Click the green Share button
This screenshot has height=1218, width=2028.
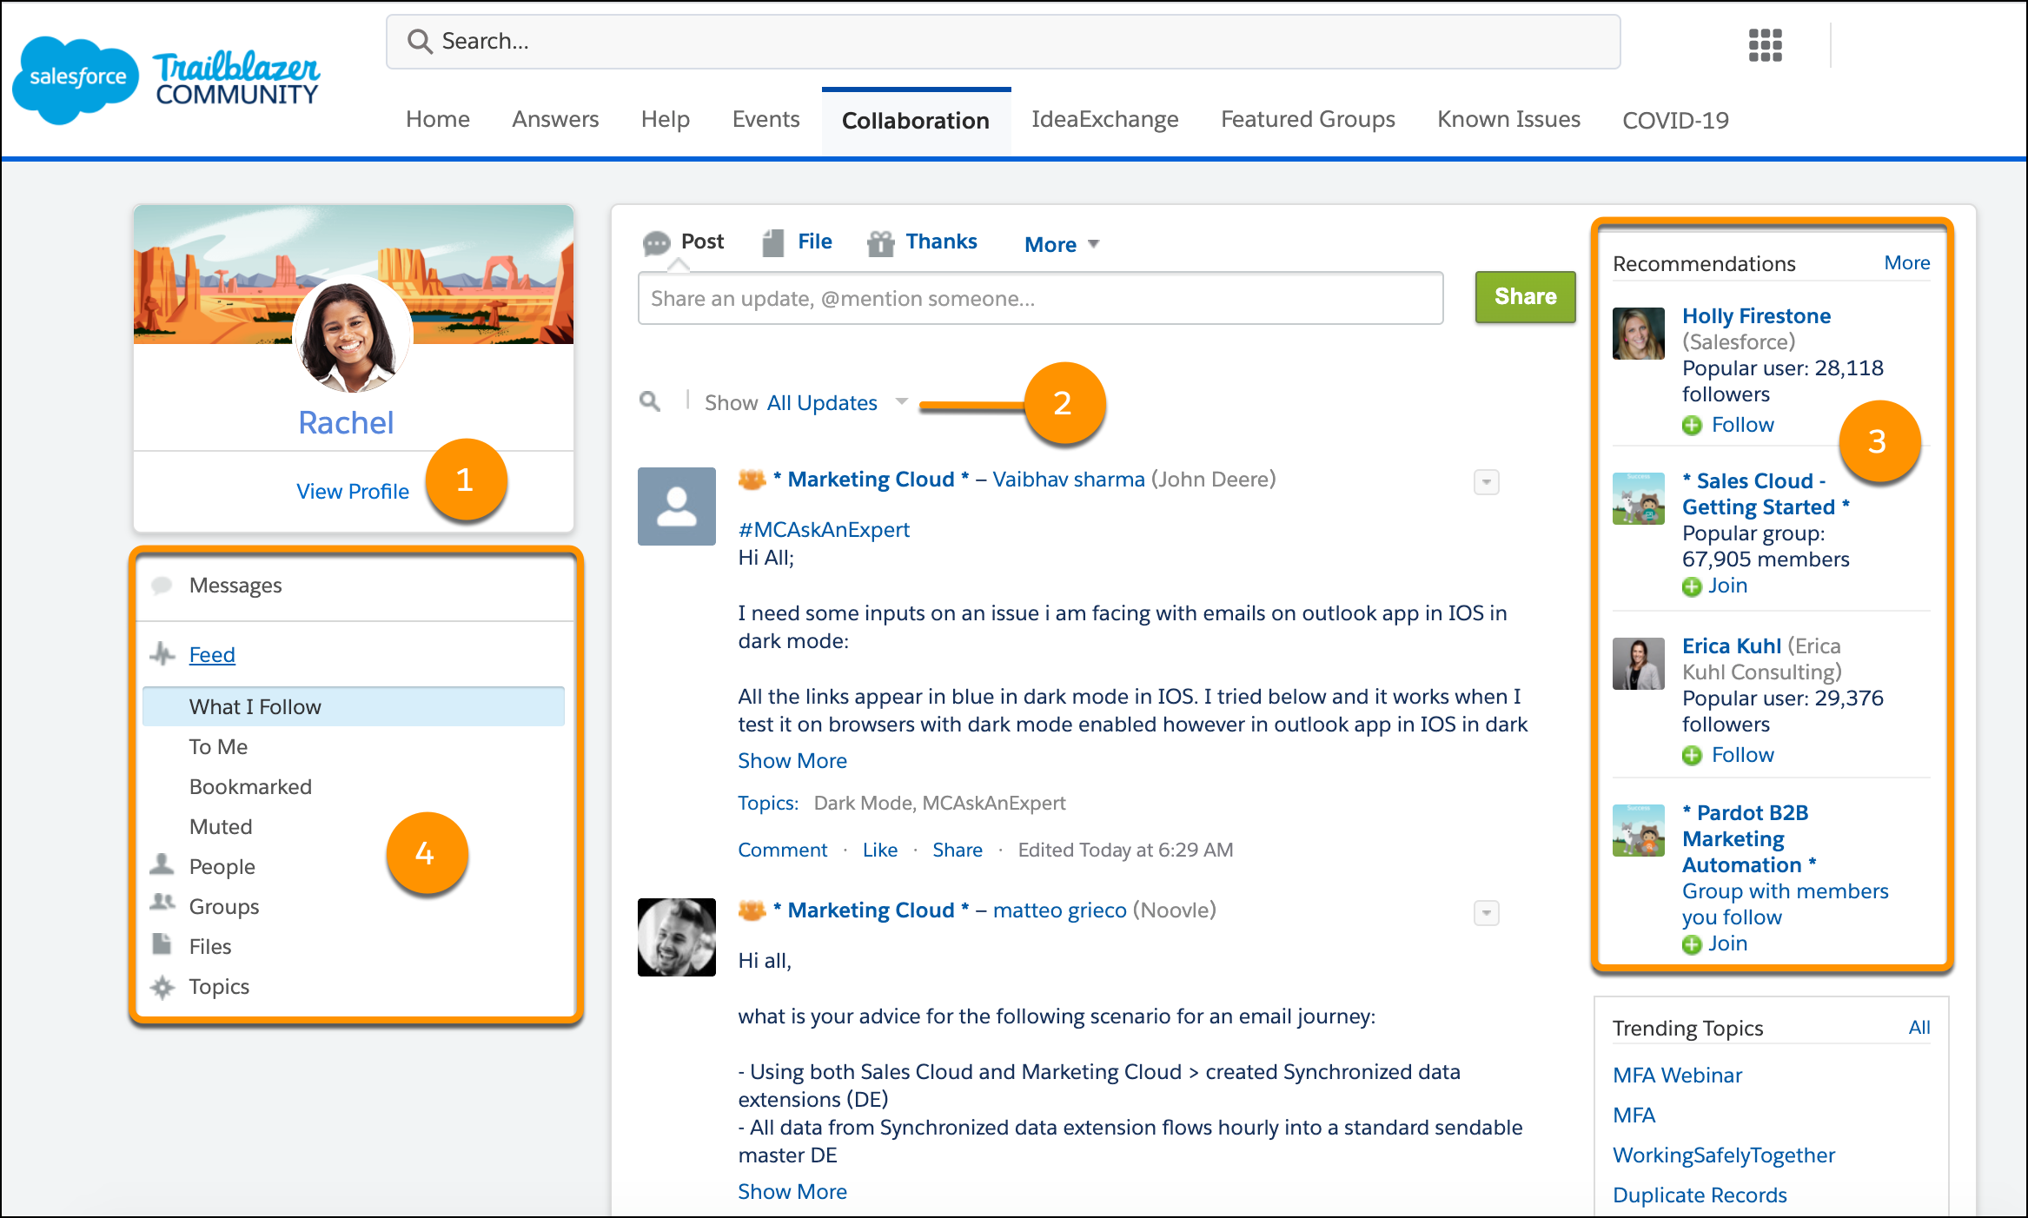click(1525, 296)
